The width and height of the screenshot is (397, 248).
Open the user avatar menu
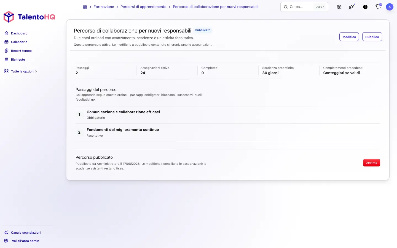pos(390,7)
